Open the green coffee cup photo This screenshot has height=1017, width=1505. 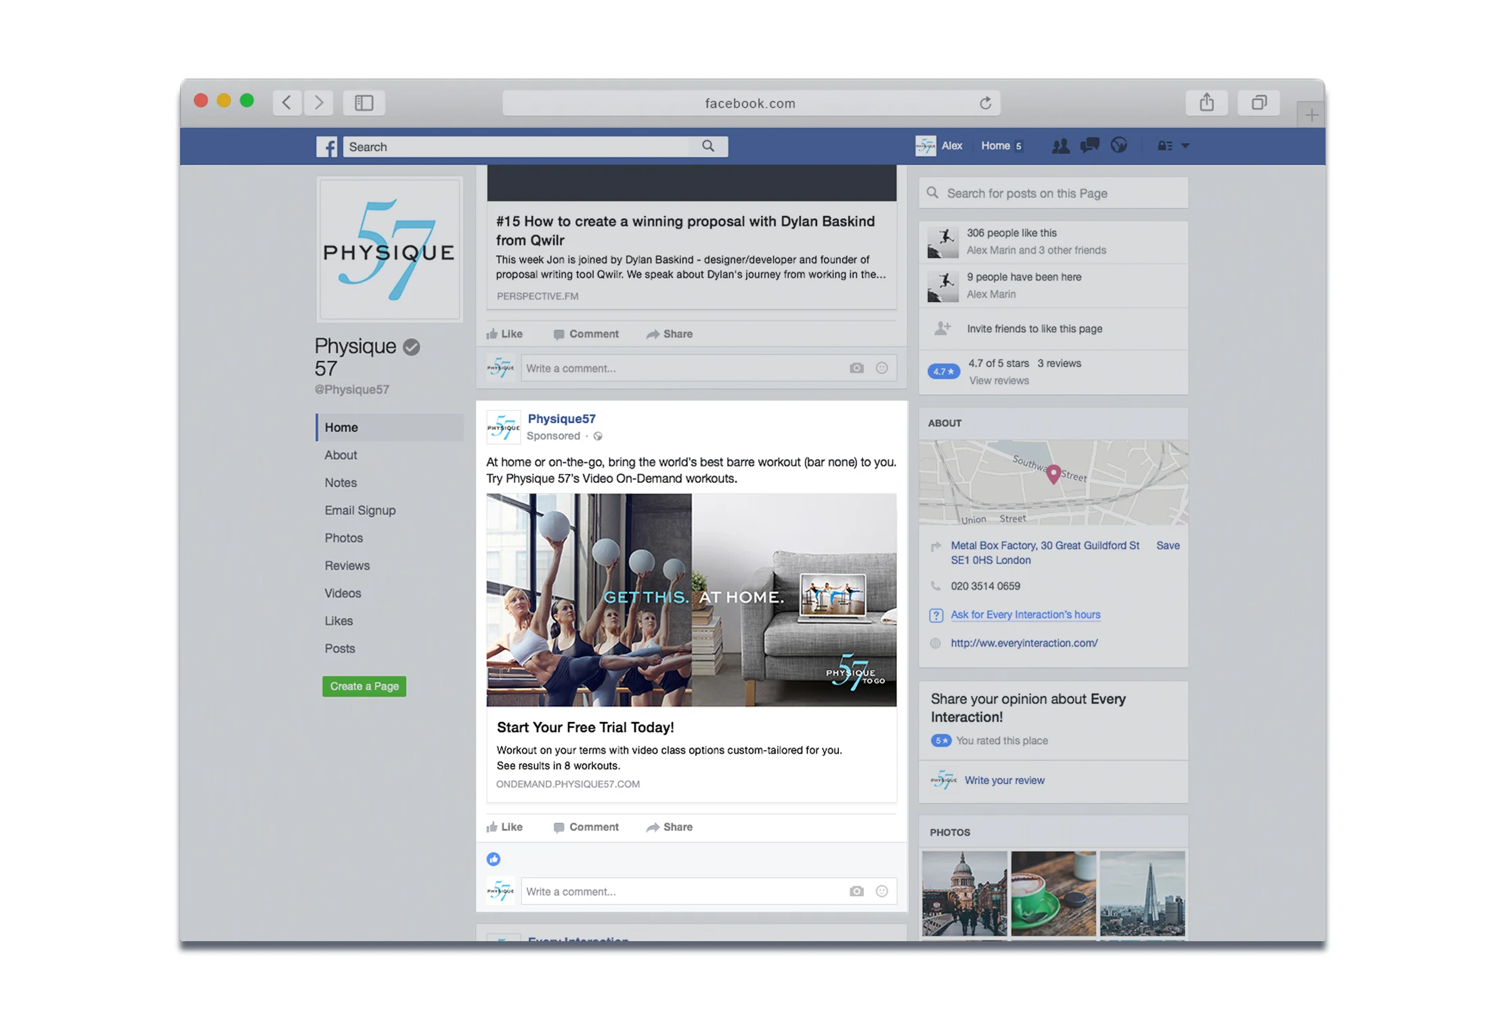pyautogui.click(x=1053, y=894)
